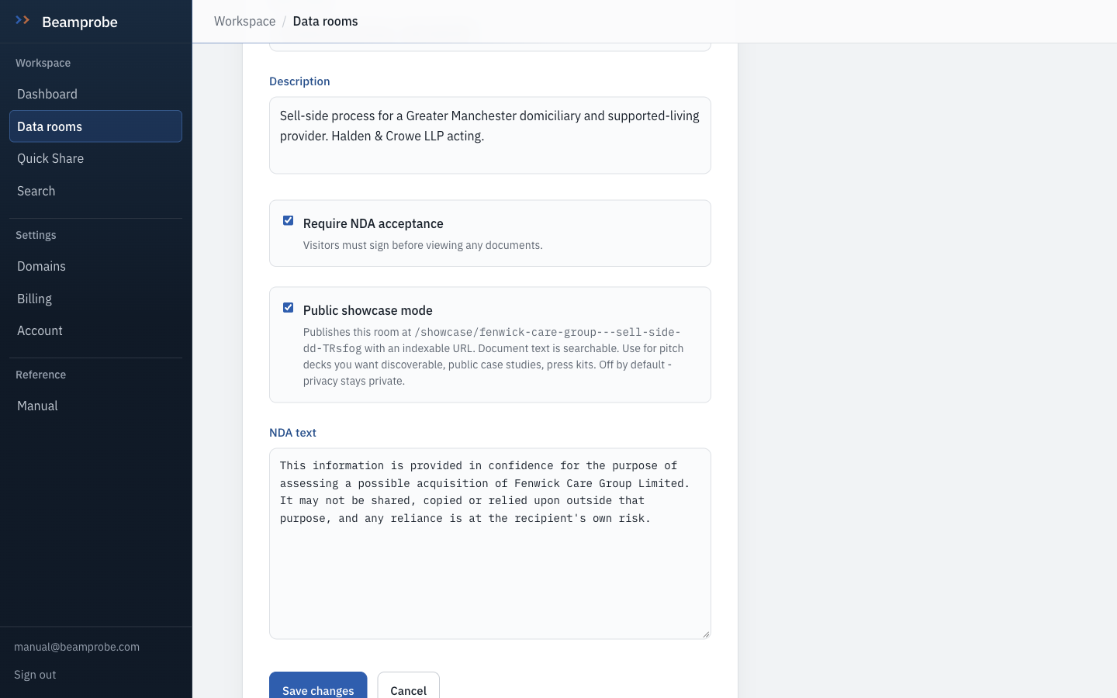The width and height of the screenshot is (1117, 698).
Task: Click "Visitors must sign before viewing" hint
Action: point(423,245)
